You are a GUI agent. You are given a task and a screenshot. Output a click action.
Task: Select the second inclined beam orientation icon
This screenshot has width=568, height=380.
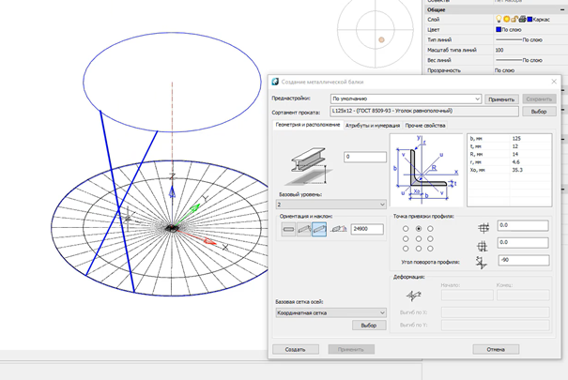(x=303, y=229)
